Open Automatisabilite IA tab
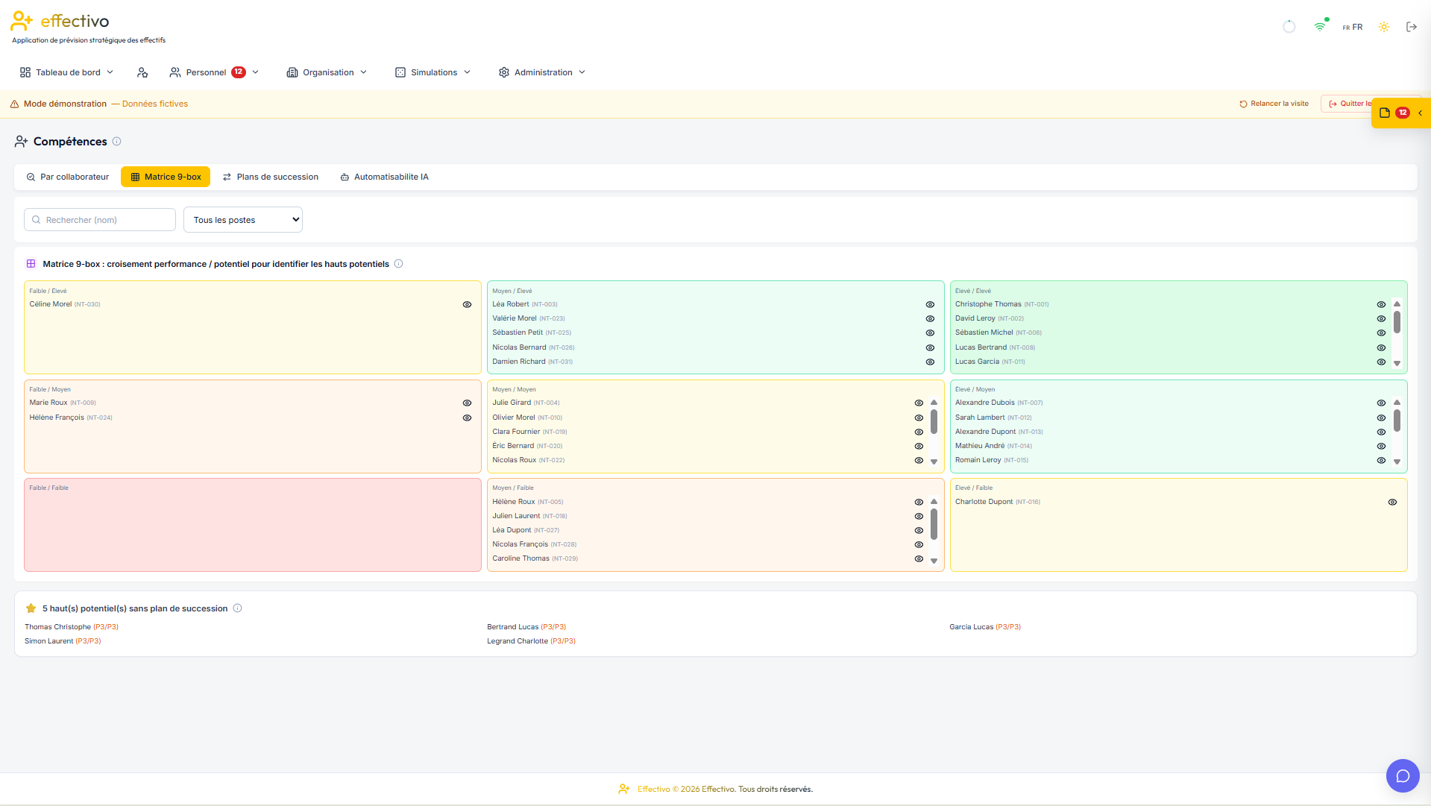This screenshot has width=1431, height=806. (x=384, y=177)
